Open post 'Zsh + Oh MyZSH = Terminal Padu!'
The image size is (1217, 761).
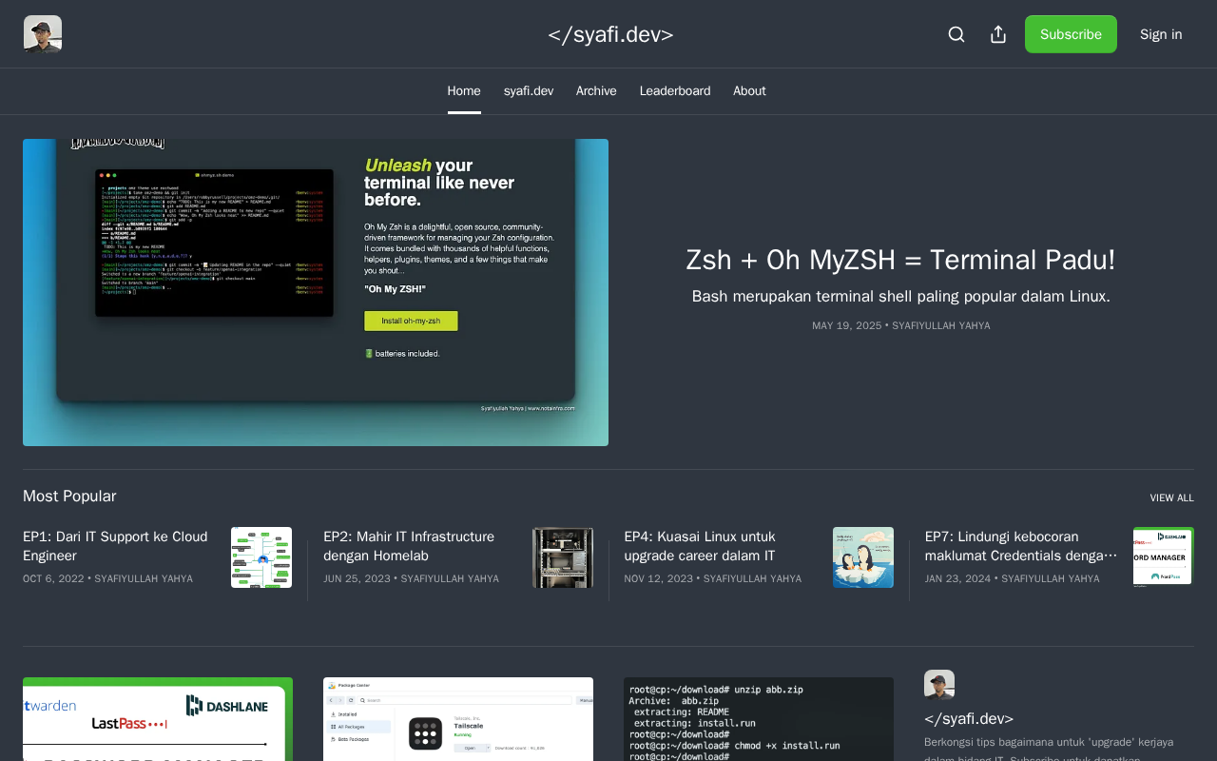coord(901,260)
